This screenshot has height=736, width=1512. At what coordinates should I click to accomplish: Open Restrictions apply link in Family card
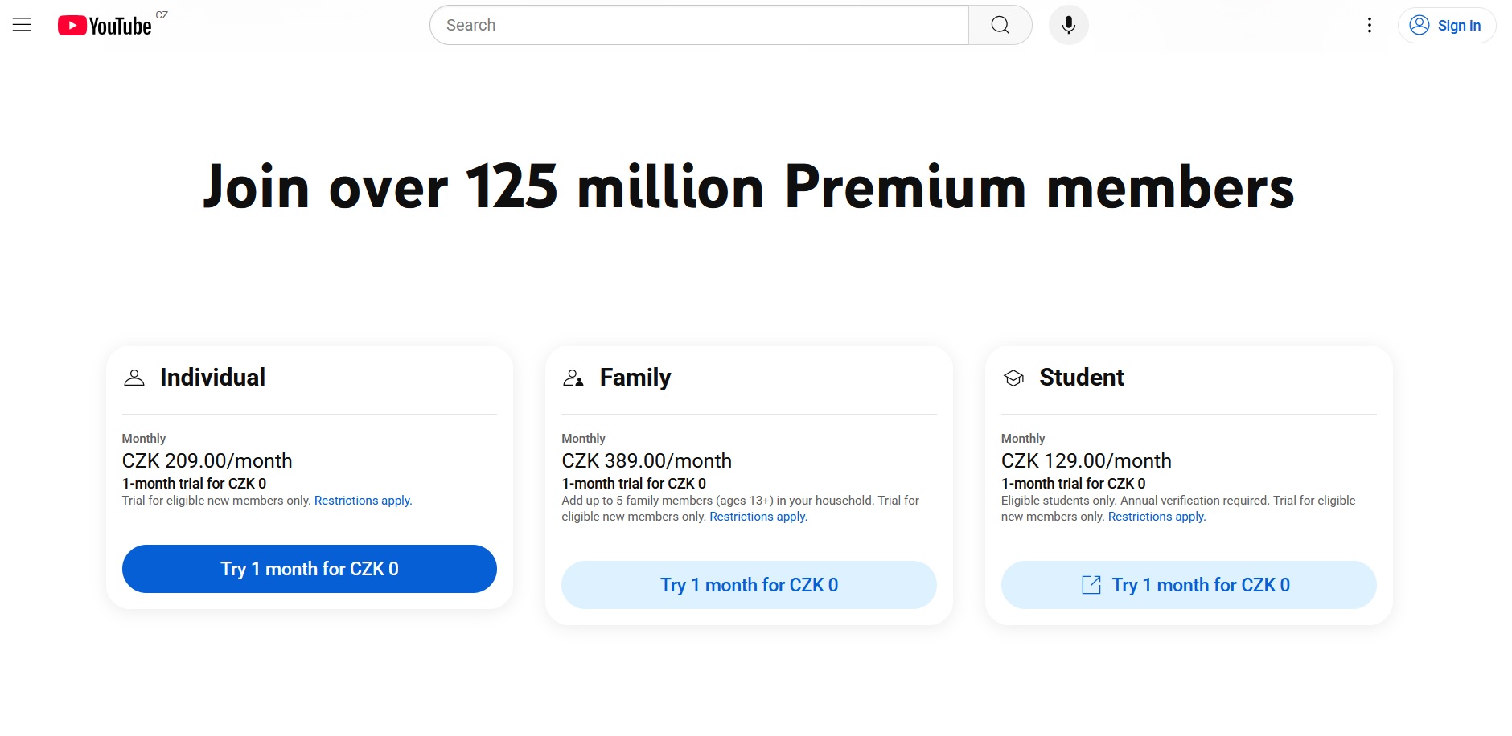click(x=758, y=517)
